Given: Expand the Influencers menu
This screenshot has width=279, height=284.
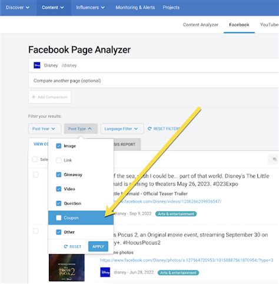Looking at the screenshot, I should (90, 8).
